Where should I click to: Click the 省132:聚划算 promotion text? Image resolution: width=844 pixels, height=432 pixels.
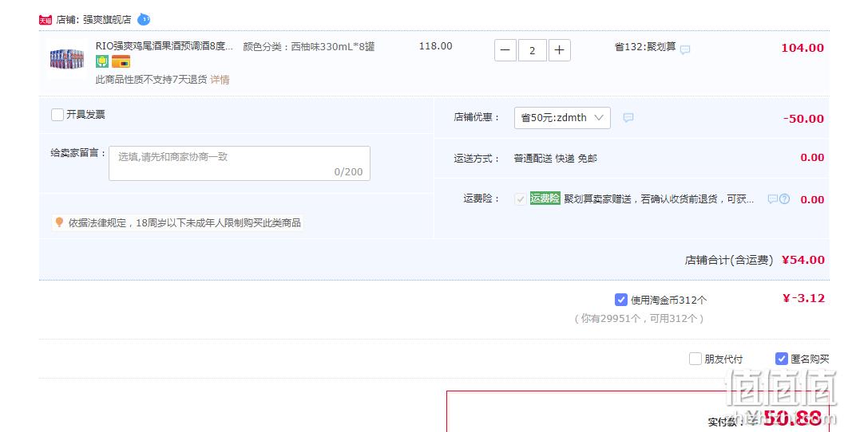[645, 47]
